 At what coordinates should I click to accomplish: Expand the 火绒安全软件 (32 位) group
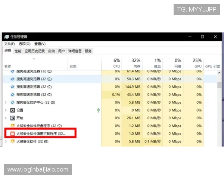(6, 141)
